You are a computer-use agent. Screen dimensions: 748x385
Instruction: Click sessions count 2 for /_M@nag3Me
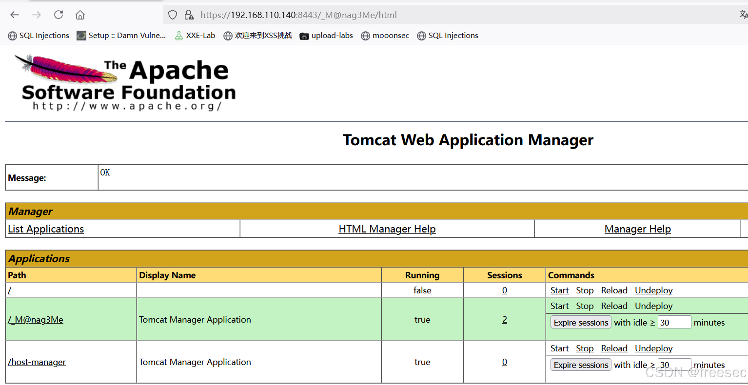click(505, 320)
